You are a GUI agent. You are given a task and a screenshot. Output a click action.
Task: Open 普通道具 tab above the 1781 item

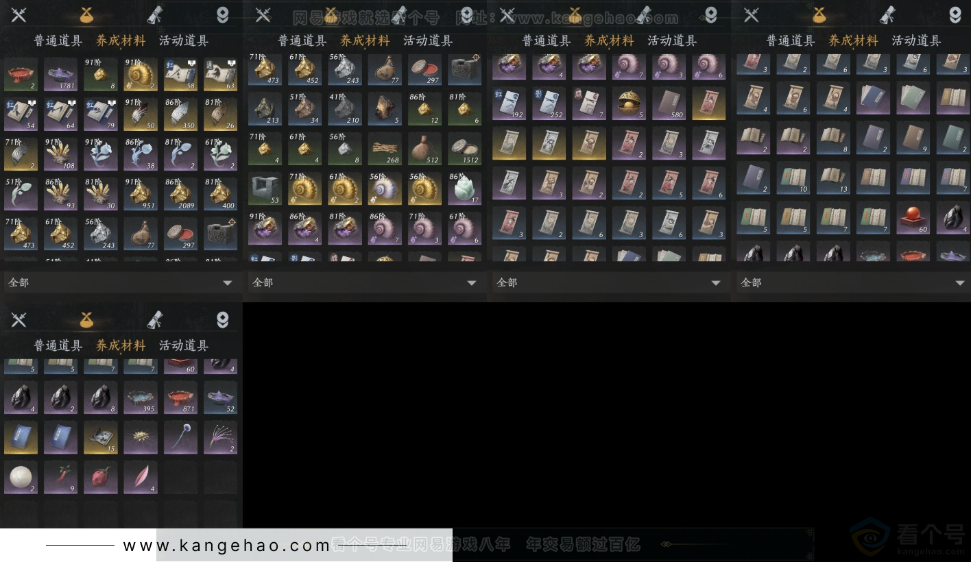[x=58, y=40]
